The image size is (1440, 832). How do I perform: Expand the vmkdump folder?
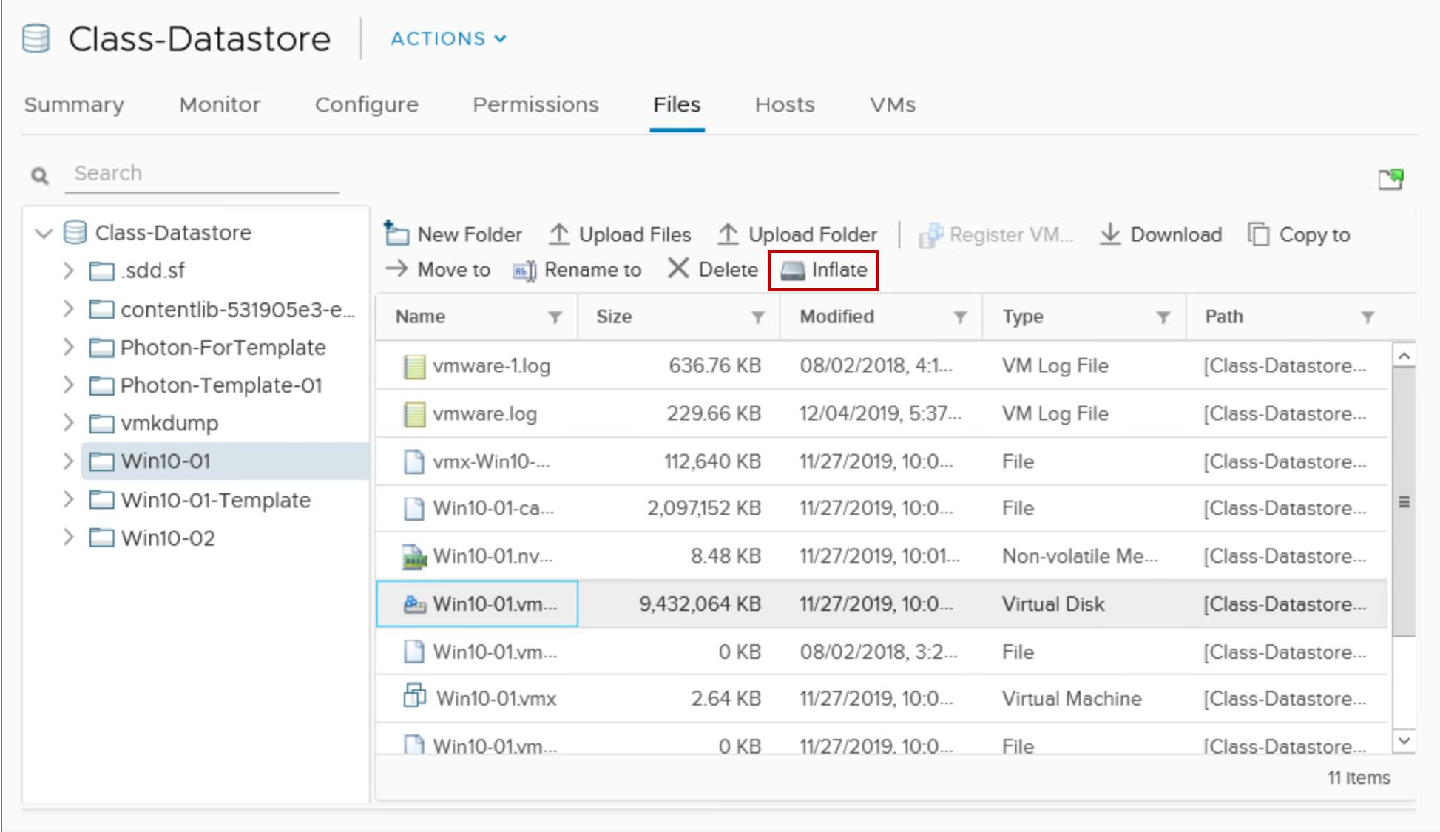pyautogui.click(x=68, y=422)
